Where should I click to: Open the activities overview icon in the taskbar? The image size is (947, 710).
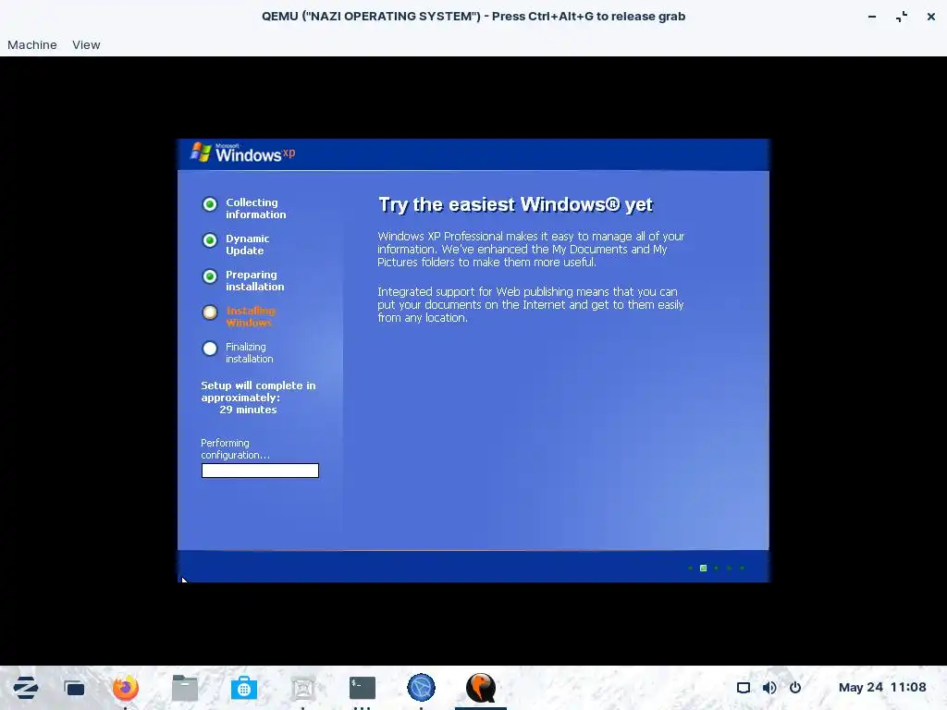(x=74, y=688)
